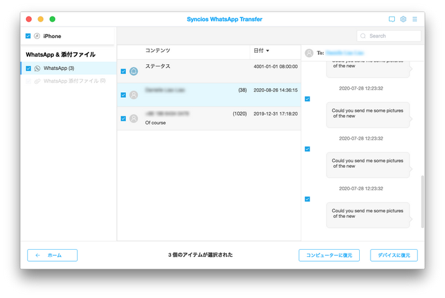The width and height of the screenshot is (445, 298).
Task: Click the WhatsApp logo icon in sidebar
Action: [x=38, y=68]
